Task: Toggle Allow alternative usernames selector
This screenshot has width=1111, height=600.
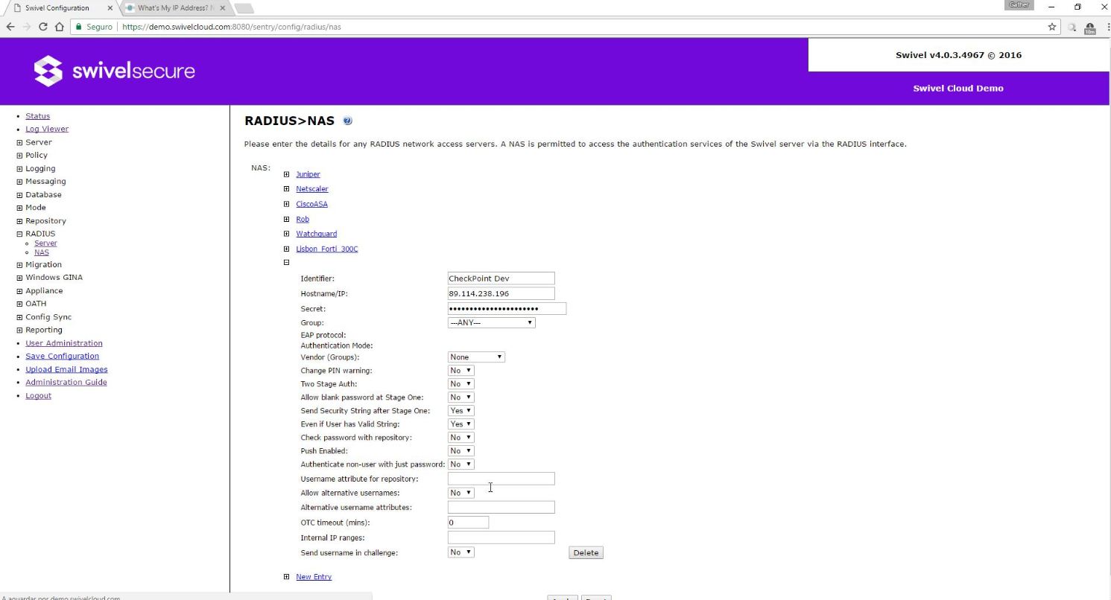Action: tap(460, 493)
